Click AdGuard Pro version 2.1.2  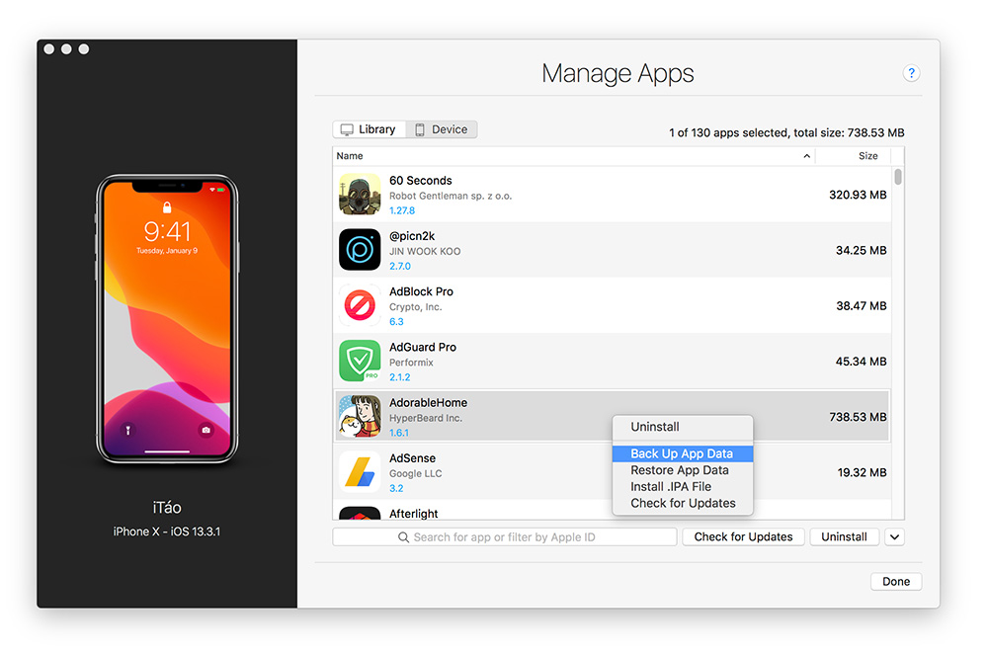pos(399,376)
